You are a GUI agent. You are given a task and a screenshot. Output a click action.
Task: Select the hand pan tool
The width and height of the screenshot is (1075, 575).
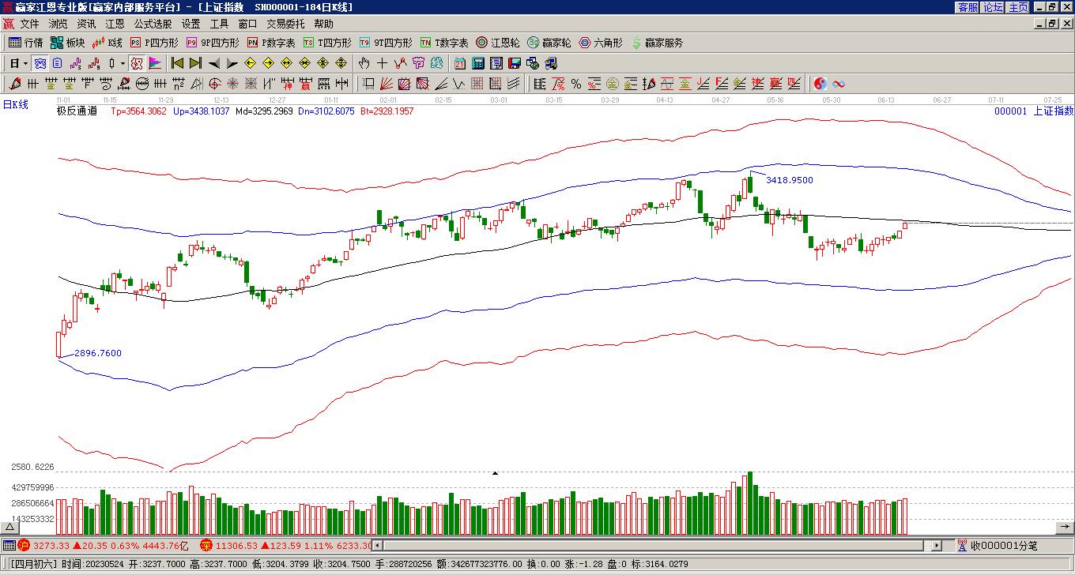pos(364,63)
